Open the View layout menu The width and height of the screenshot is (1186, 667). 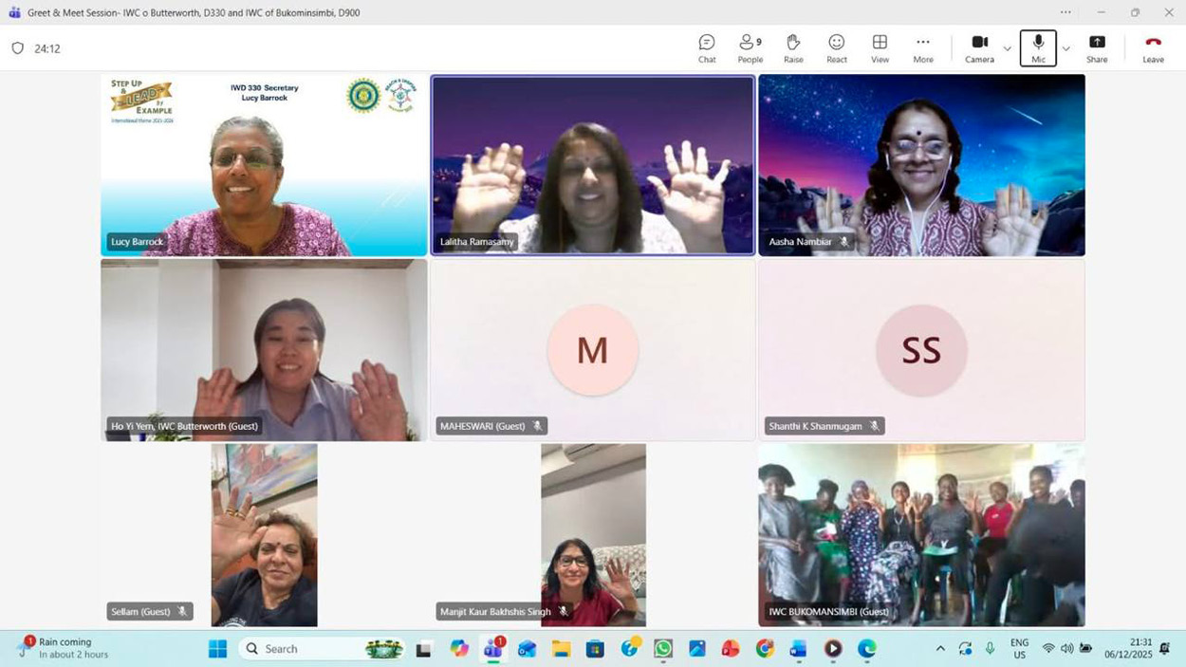point(880,48)
